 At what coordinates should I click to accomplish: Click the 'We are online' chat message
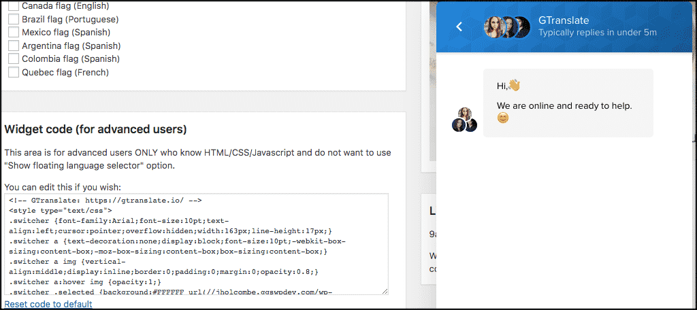tap(564, 106)
